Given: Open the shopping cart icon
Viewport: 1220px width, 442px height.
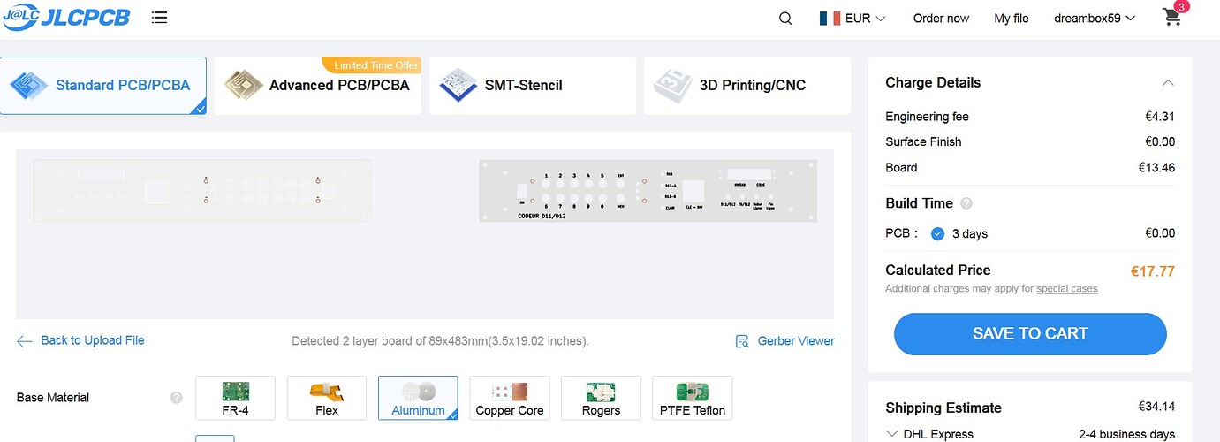Looking at the screenshot, I should point(1172,18).
